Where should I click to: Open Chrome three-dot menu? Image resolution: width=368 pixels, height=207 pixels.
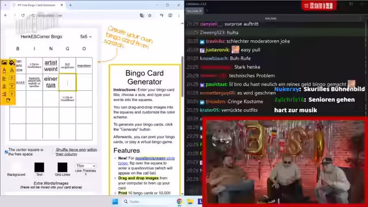click(179, 16)
